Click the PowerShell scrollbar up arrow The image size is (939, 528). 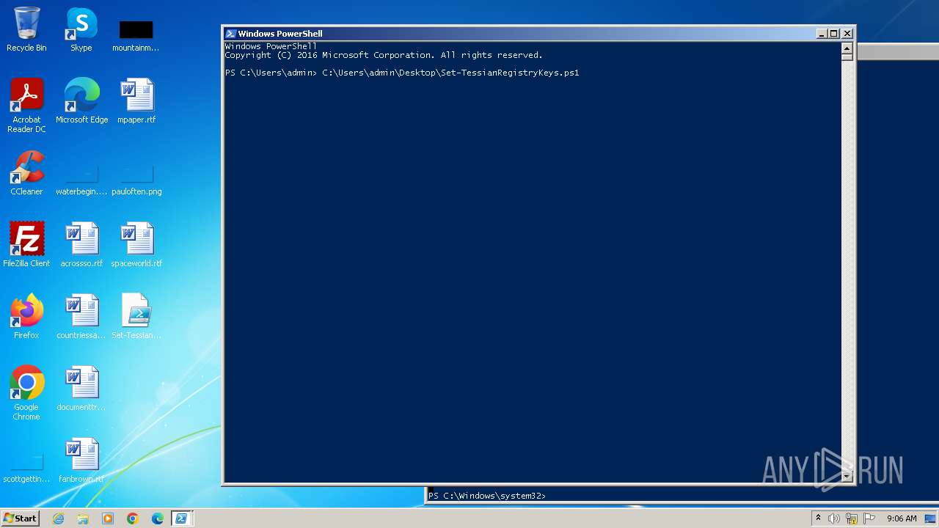pyautogui.click(x=847, y=48)
